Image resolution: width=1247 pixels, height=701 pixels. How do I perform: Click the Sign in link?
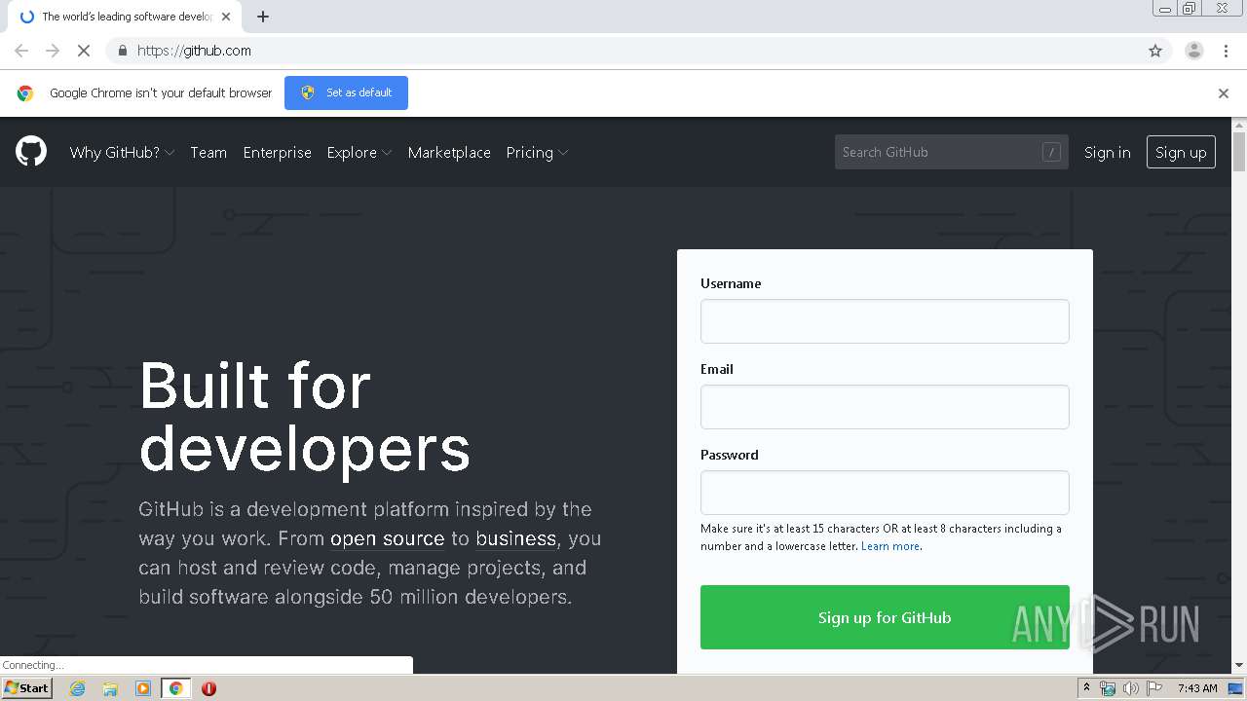(1108, 152)
